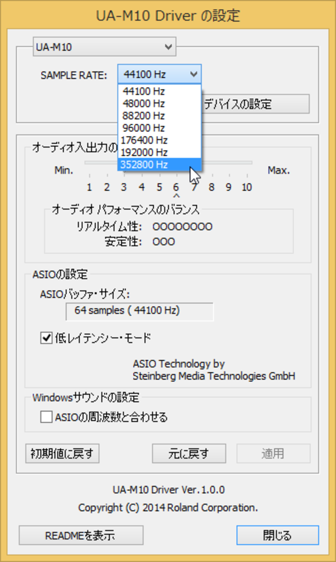This screenshot has height=562, width=336.
Task: Pick 176400 Hz in the dropdown list
Action: click(160, 140)
